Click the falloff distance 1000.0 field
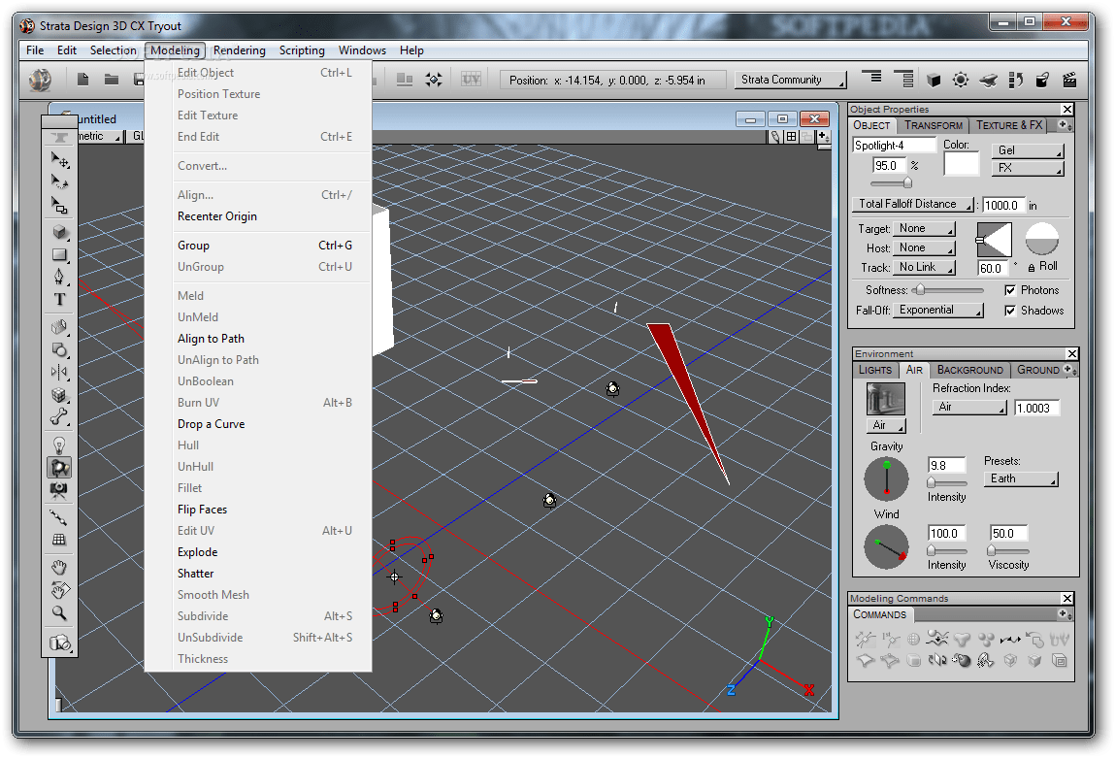The width and height of the screenshot is (1115, 758). [1003, 205]
